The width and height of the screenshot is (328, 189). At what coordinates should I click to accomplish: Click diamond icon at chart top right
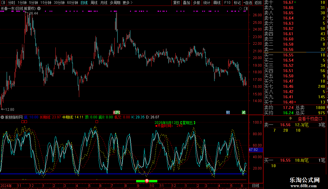(240, 9)
